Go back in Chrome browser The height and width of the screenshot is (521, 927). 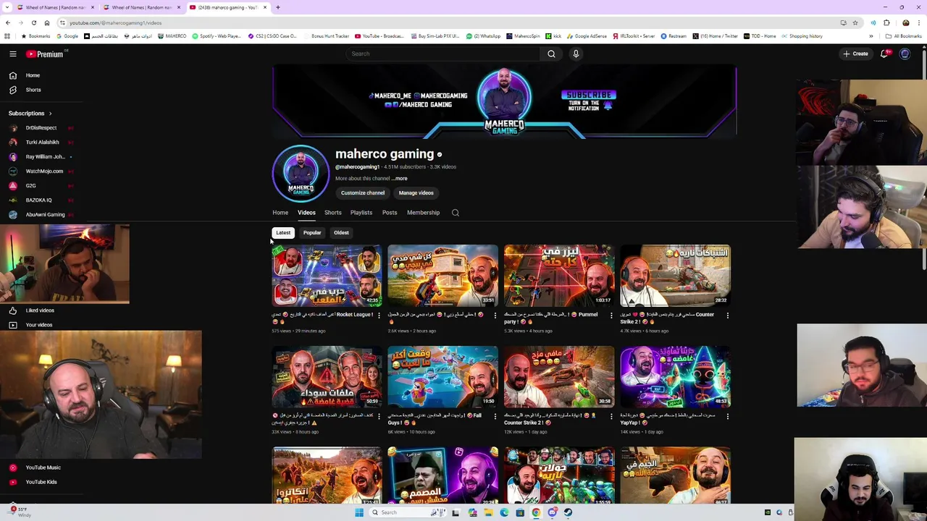point(7,22)
